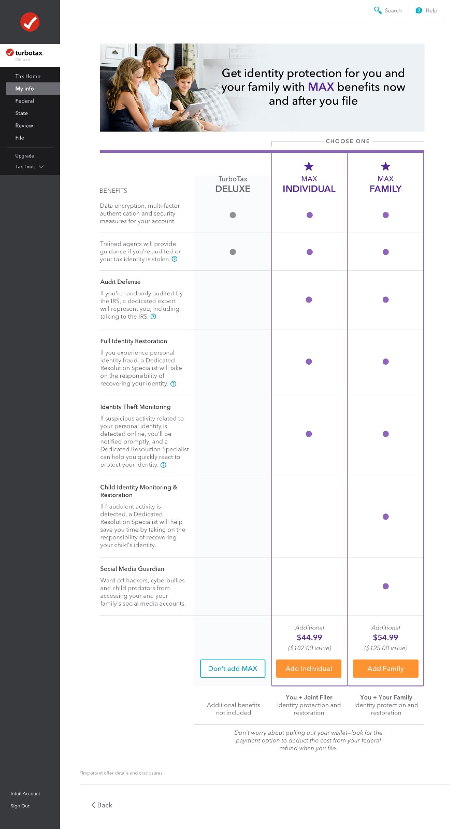This screenshot has width=461, height=829.
Task: Click the red checkmark logo at top
Action: [x=30, y=22]
